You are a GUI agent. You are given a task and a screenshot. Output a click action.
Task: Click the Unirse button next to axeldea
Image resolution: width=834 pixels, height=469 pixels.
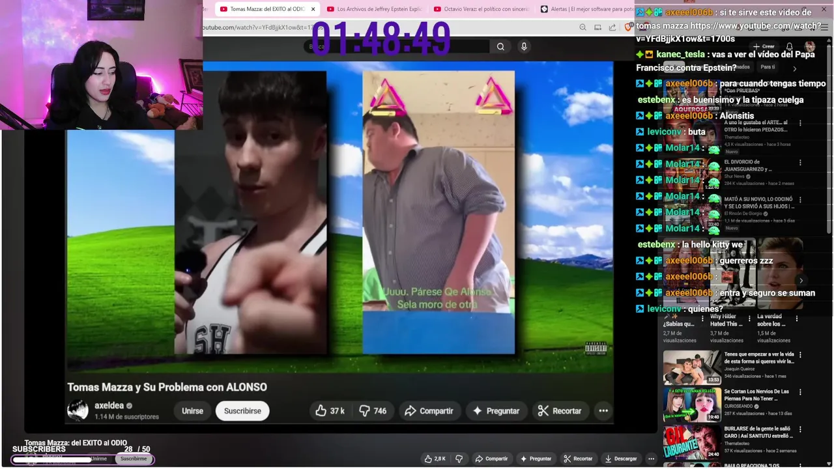click(x=192, y=411)
